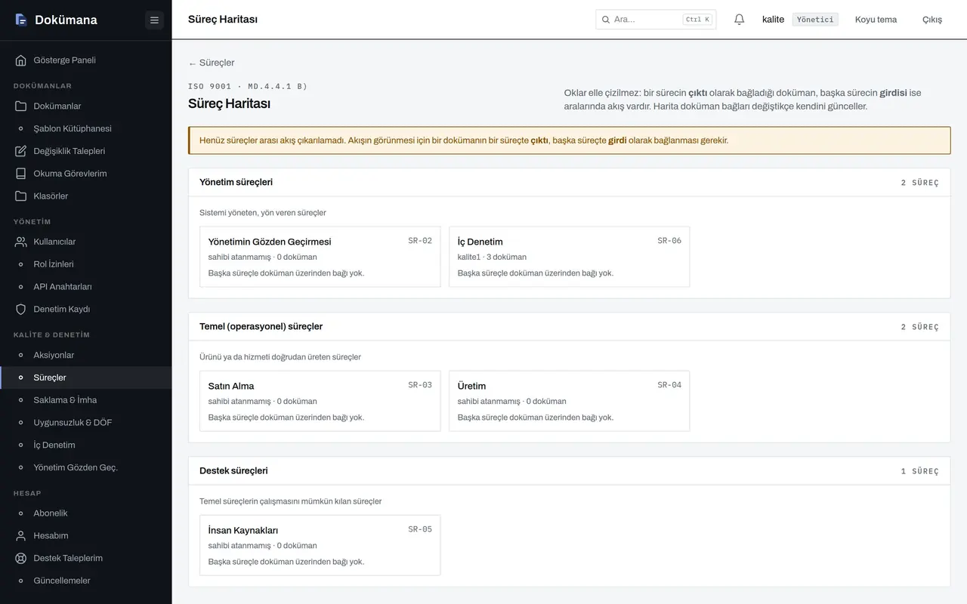
Task: Collapse sidebar with hamburger menu icon
Action: 154,20
